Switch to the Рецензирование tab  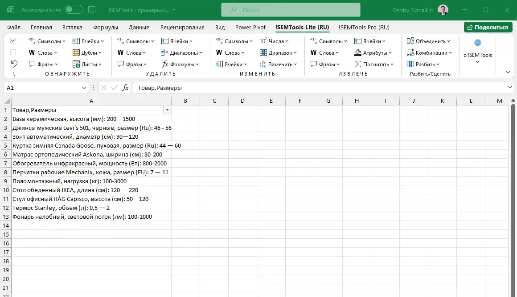[x=182, y=27]
